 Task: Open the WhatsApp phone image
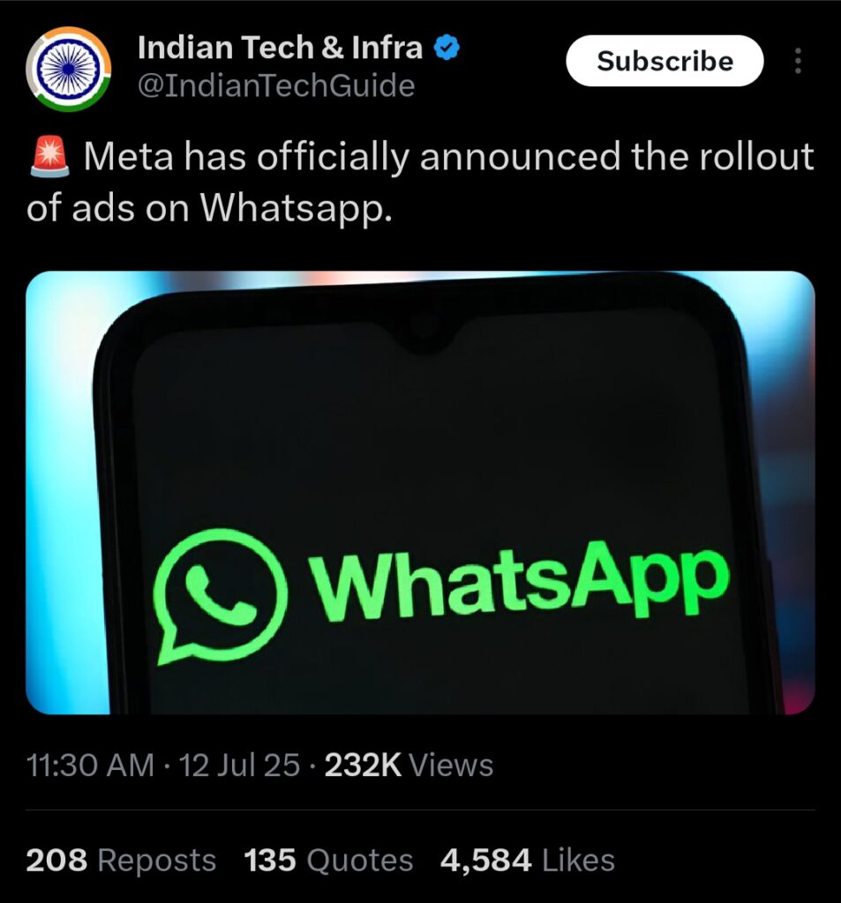(x=420, y=492)
